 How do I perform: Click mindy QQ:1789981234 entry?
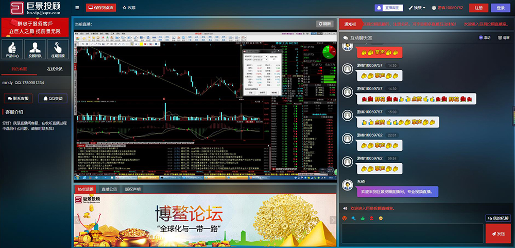[23, 83]
